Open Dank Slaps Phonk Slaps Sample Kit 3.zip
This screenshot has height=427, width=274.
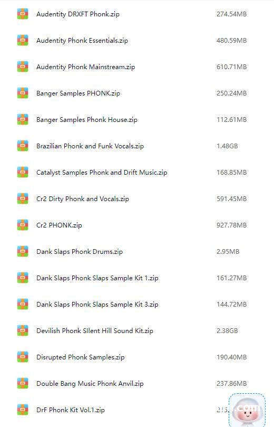97,305
